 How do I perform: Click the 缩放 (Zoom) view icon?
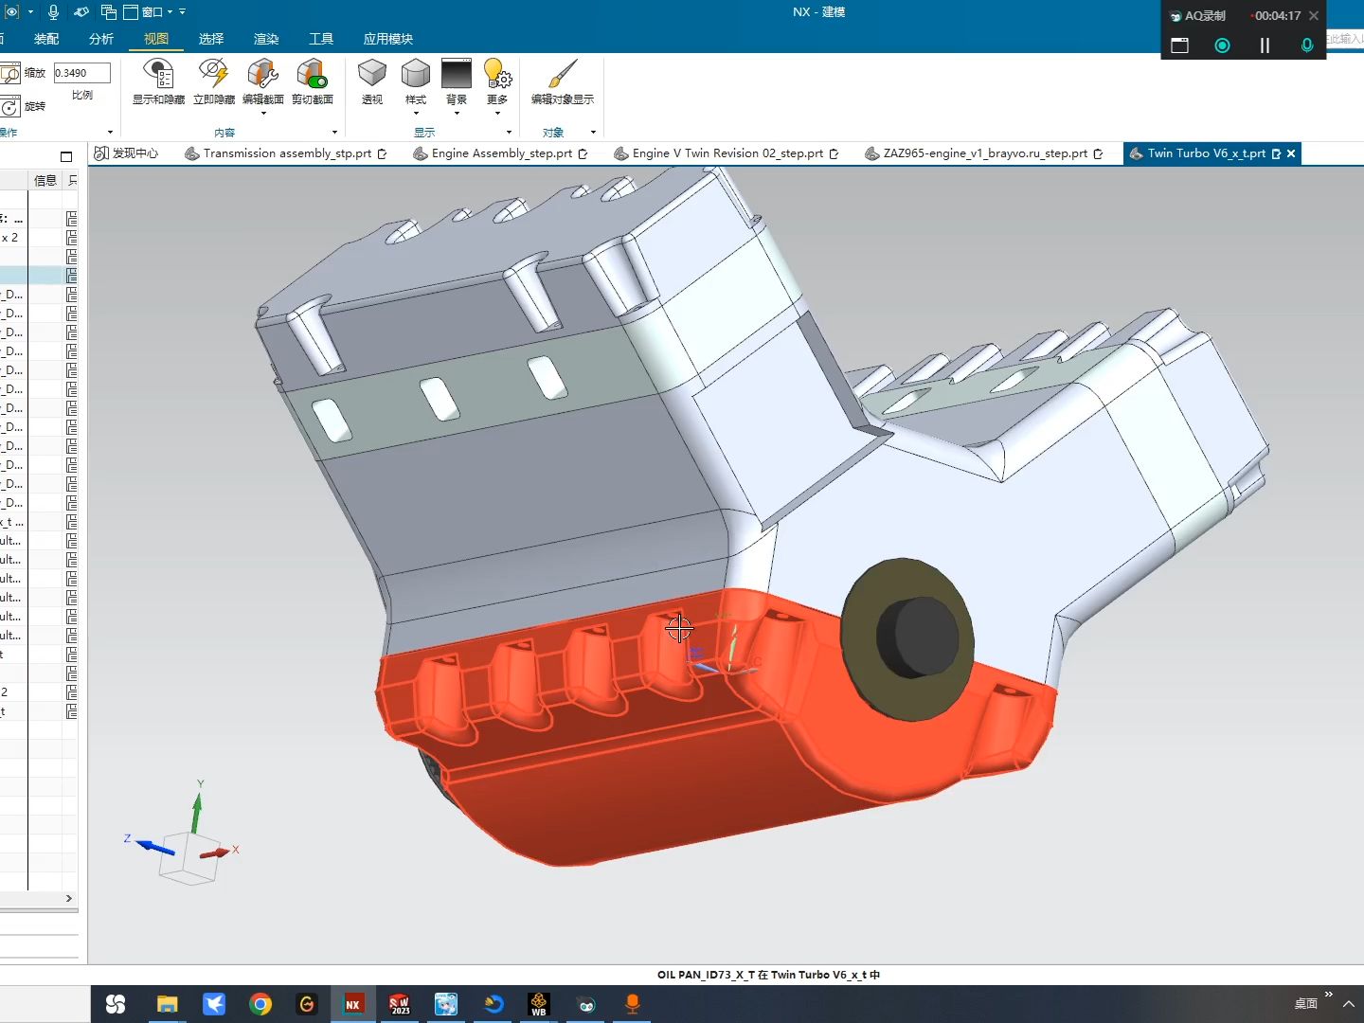coord(11,72)
